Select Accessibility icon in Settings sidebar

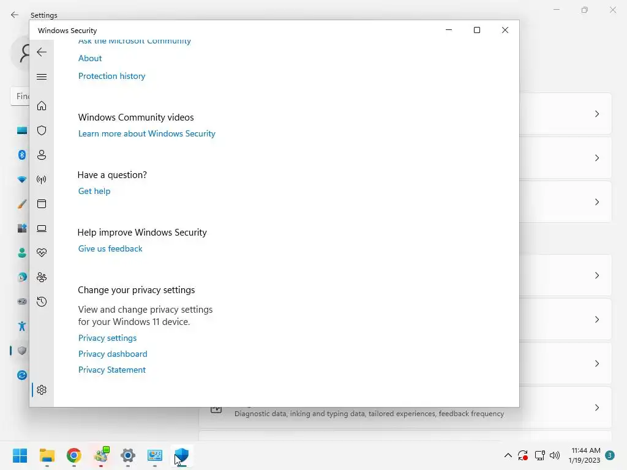22,326
